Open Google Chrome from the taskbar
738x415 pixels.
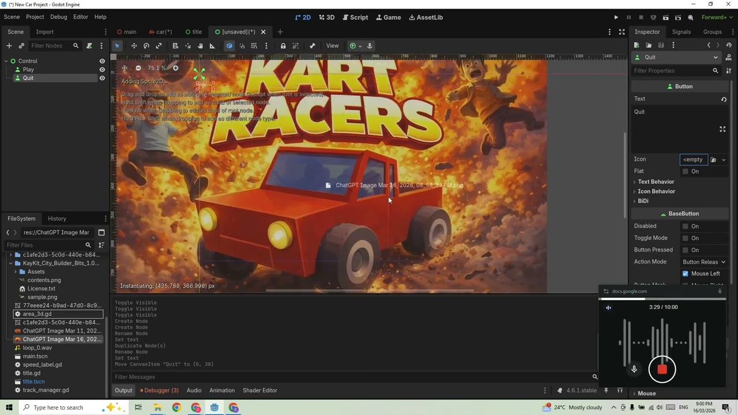click(176, 408)
